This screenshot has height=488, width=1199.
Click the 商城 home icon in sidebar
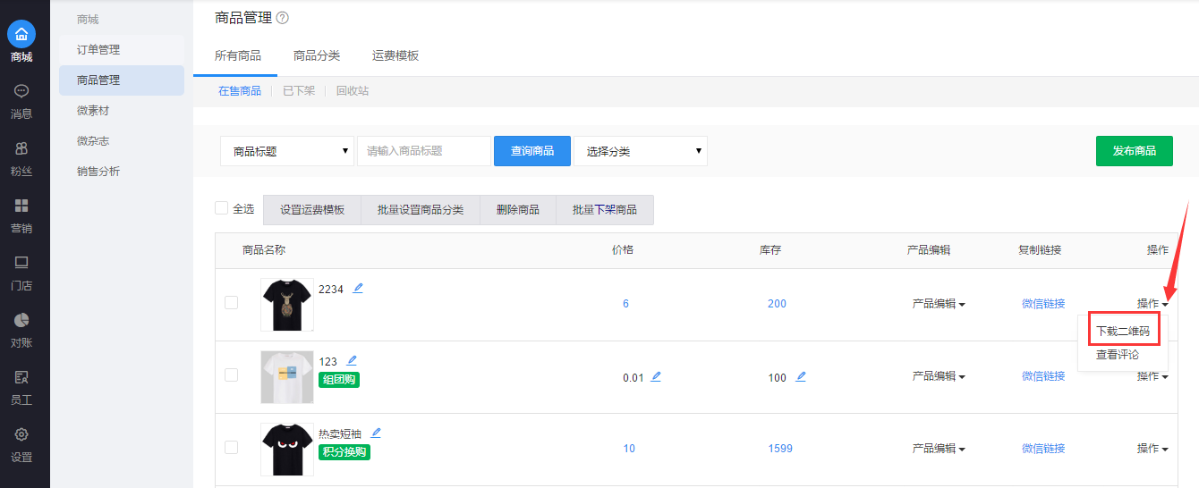21,35
